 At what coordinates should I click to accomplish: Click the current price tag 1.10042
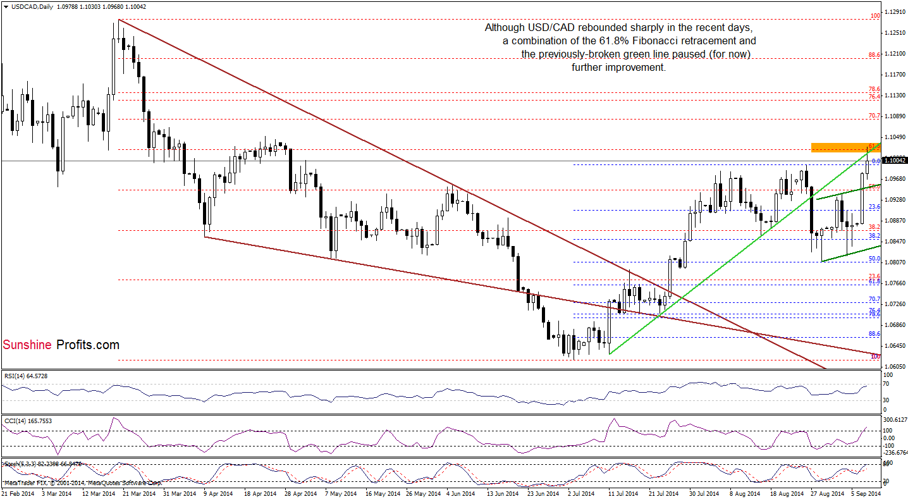coord(894,161)
